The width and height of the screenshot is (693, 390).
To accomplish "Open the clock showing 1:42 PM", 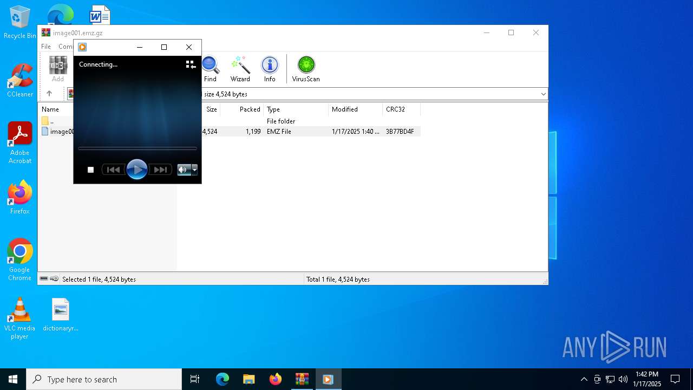I will click(646, 379).
